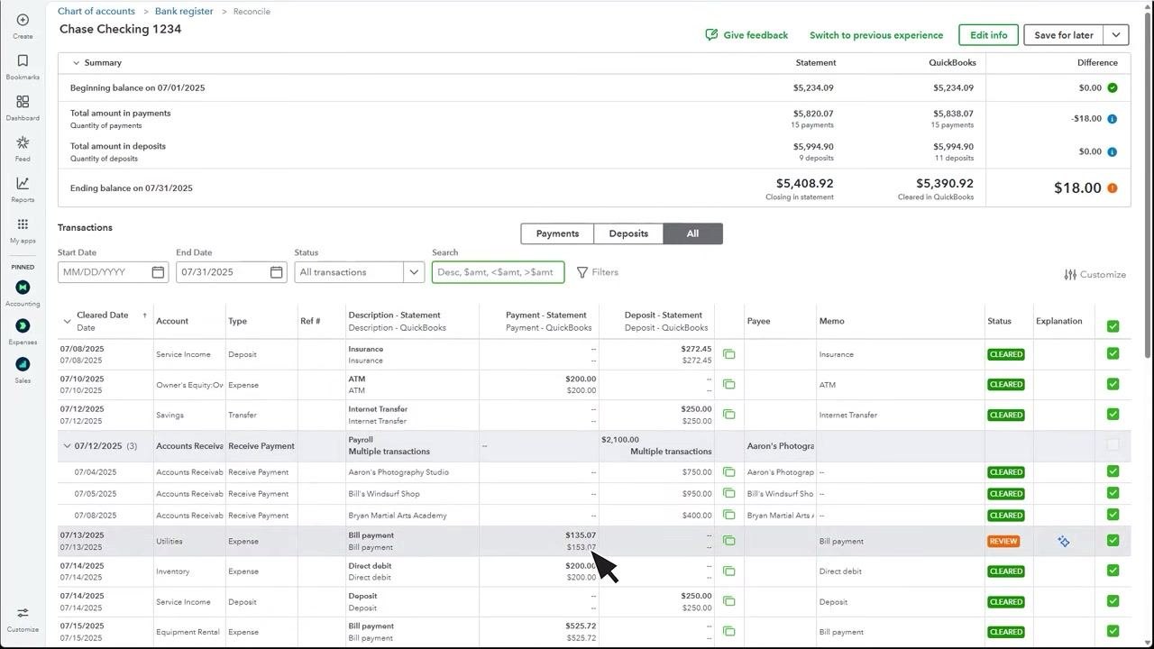Open the Start Date calendar picker
Viewport: 1154px width, 649px height.
tap(158, 272)
